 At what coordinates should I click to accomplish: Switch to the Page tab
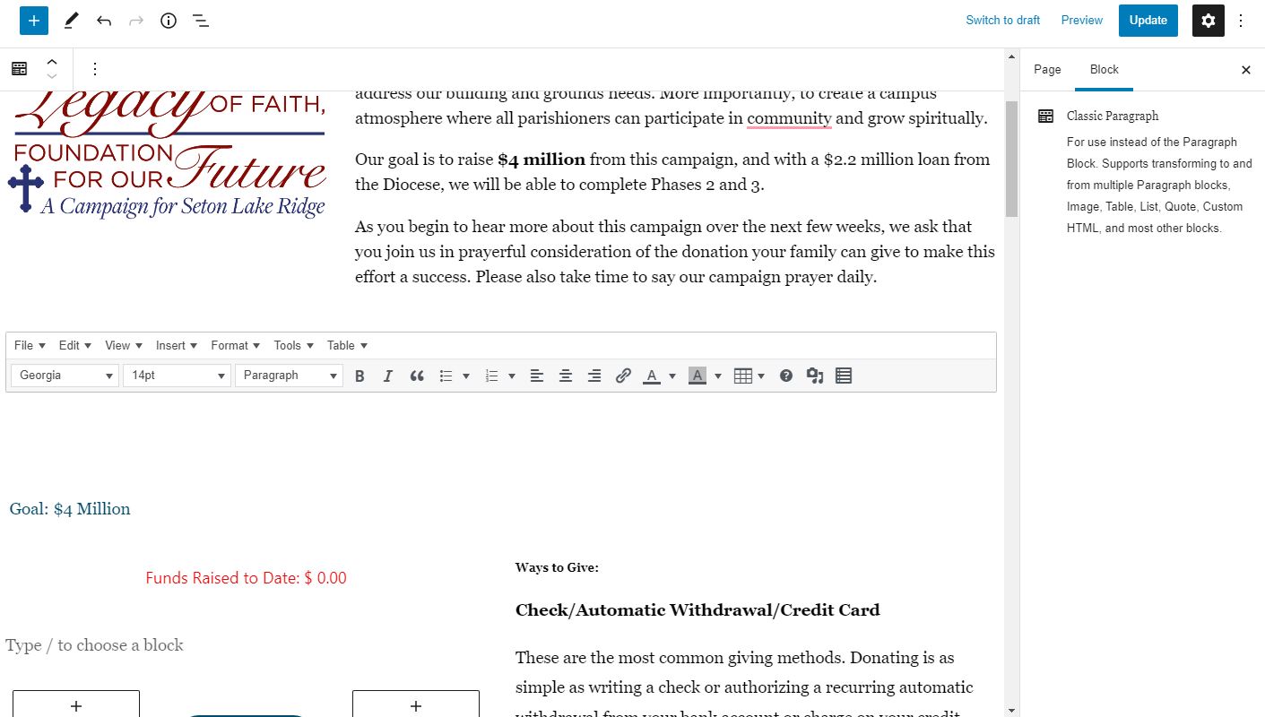tap(1046, 70)
